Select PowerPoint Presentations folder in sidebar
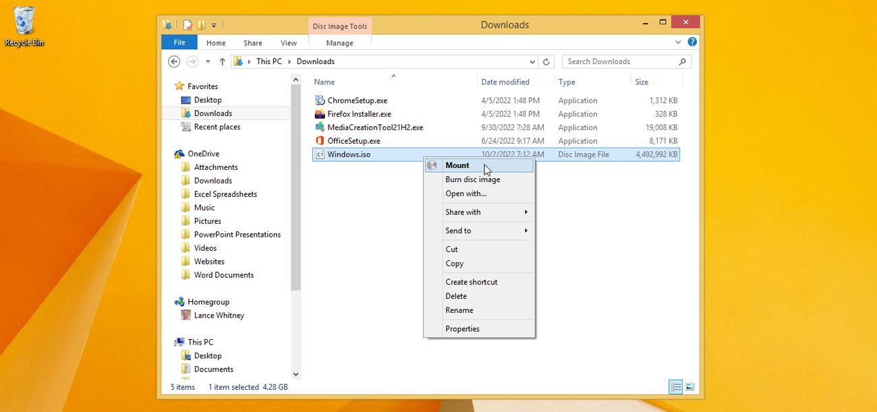877x412 pixels. pos(237,235)
